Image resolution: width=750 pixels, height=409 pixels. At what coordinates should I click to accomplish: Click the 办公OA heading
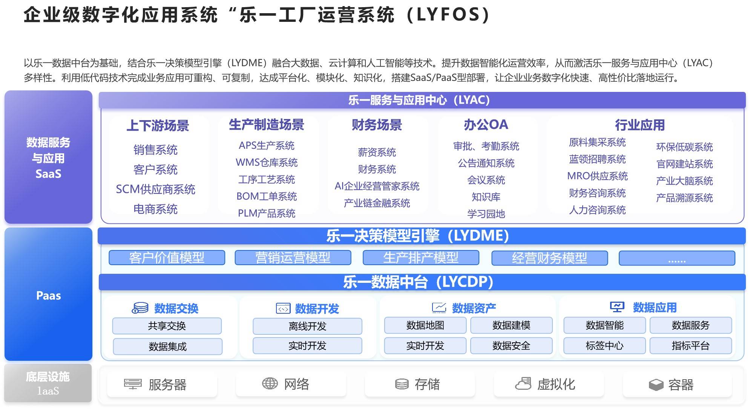(486, 125)
